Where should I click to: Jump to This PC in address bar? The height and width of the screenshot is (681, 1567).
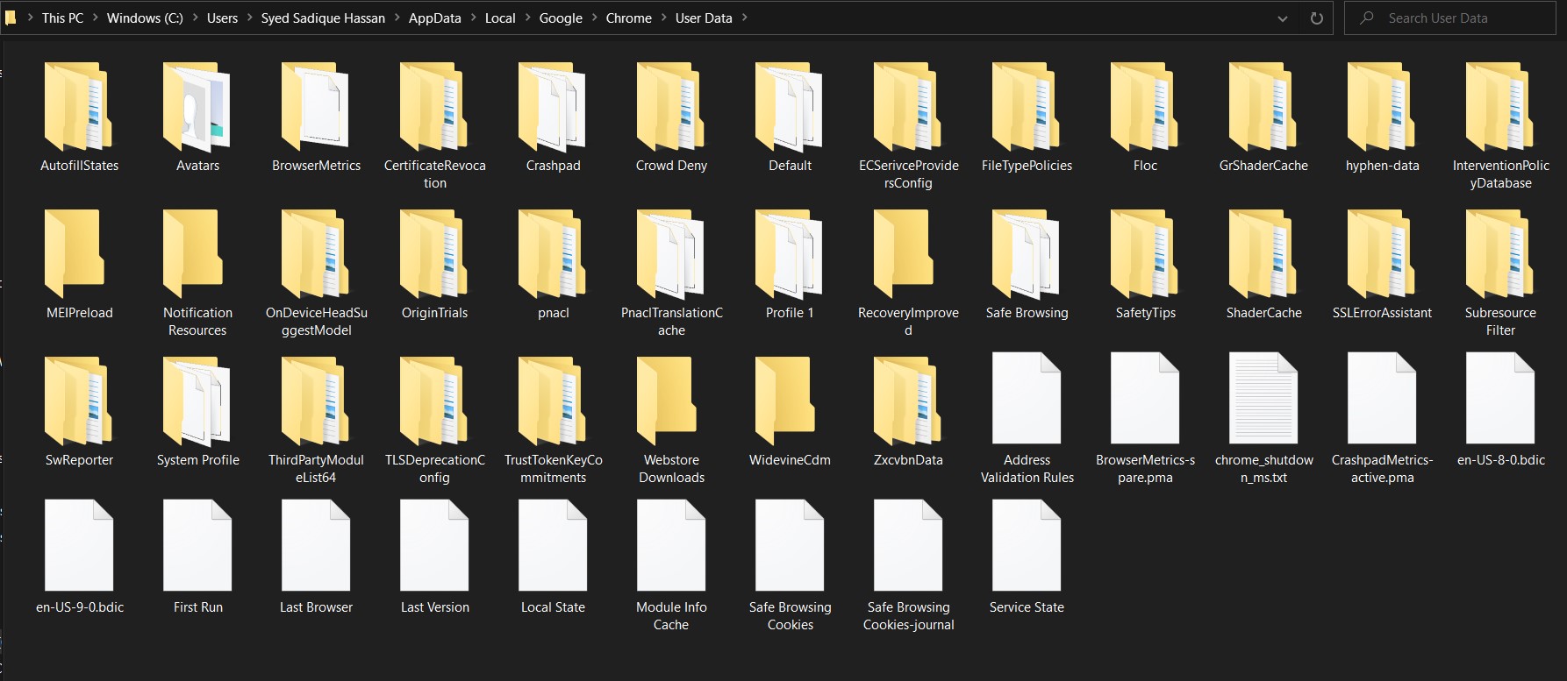tap(62, 18)
